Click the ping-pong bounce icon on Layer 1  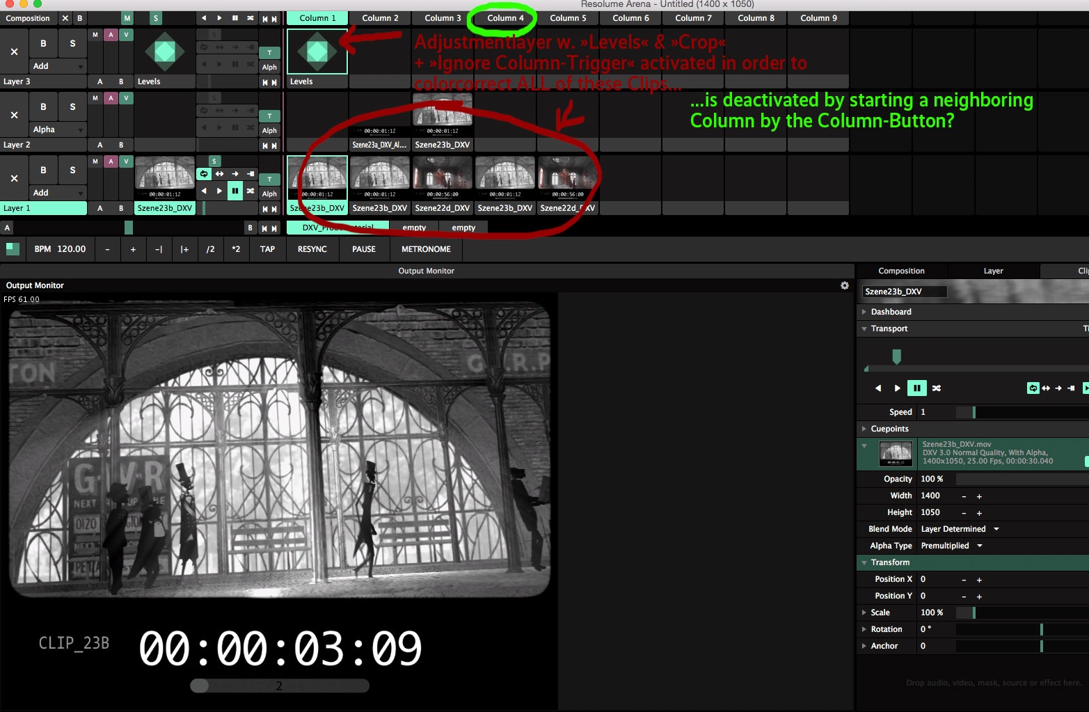219,174
